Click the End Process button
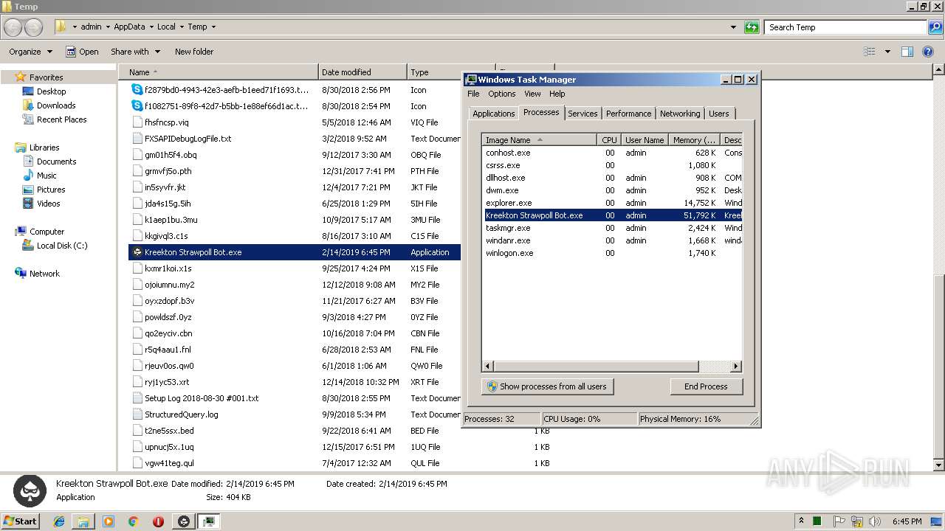This screenshot has width=945, height=531. tap(706, 386)
